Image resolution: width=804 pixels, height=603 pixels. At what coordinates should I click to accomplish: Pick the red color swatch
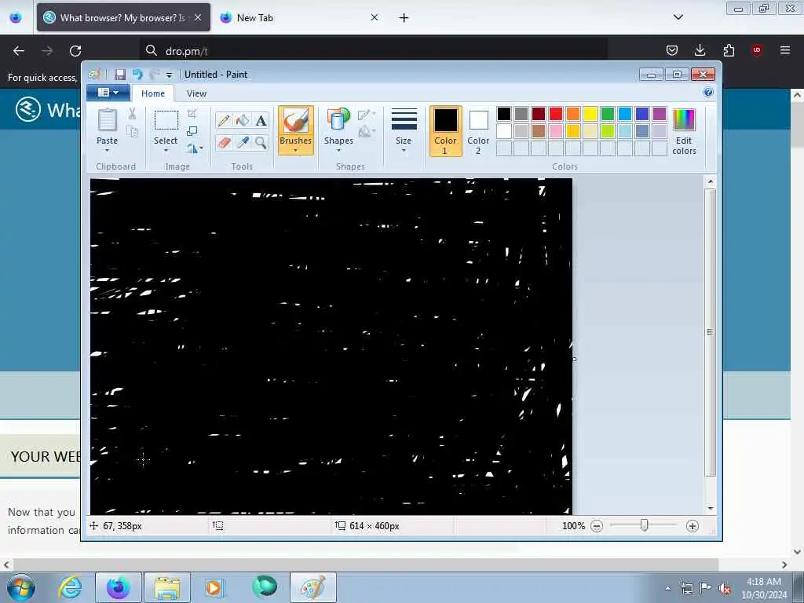[x=555, y=114]
